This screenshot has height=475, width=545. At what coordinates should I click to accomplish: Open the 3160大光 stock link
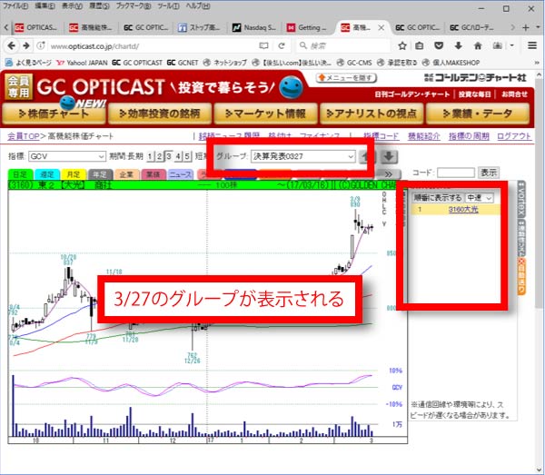[463, 209]
